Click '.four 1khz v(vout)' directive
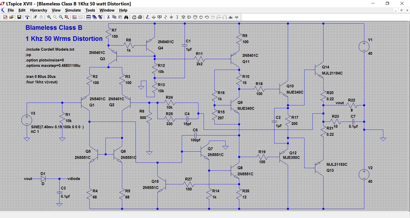 (x=42, y=82)
